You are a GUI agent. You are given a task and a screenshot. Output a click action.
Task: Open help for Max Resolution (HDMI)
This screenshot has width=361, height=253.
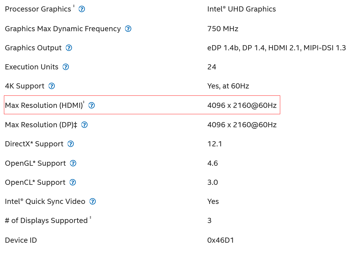point(92,105)
